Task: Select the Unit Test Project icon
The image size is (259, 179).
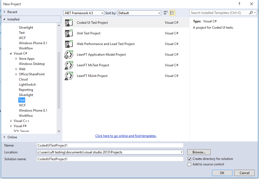Action: (x=69, y=33)
